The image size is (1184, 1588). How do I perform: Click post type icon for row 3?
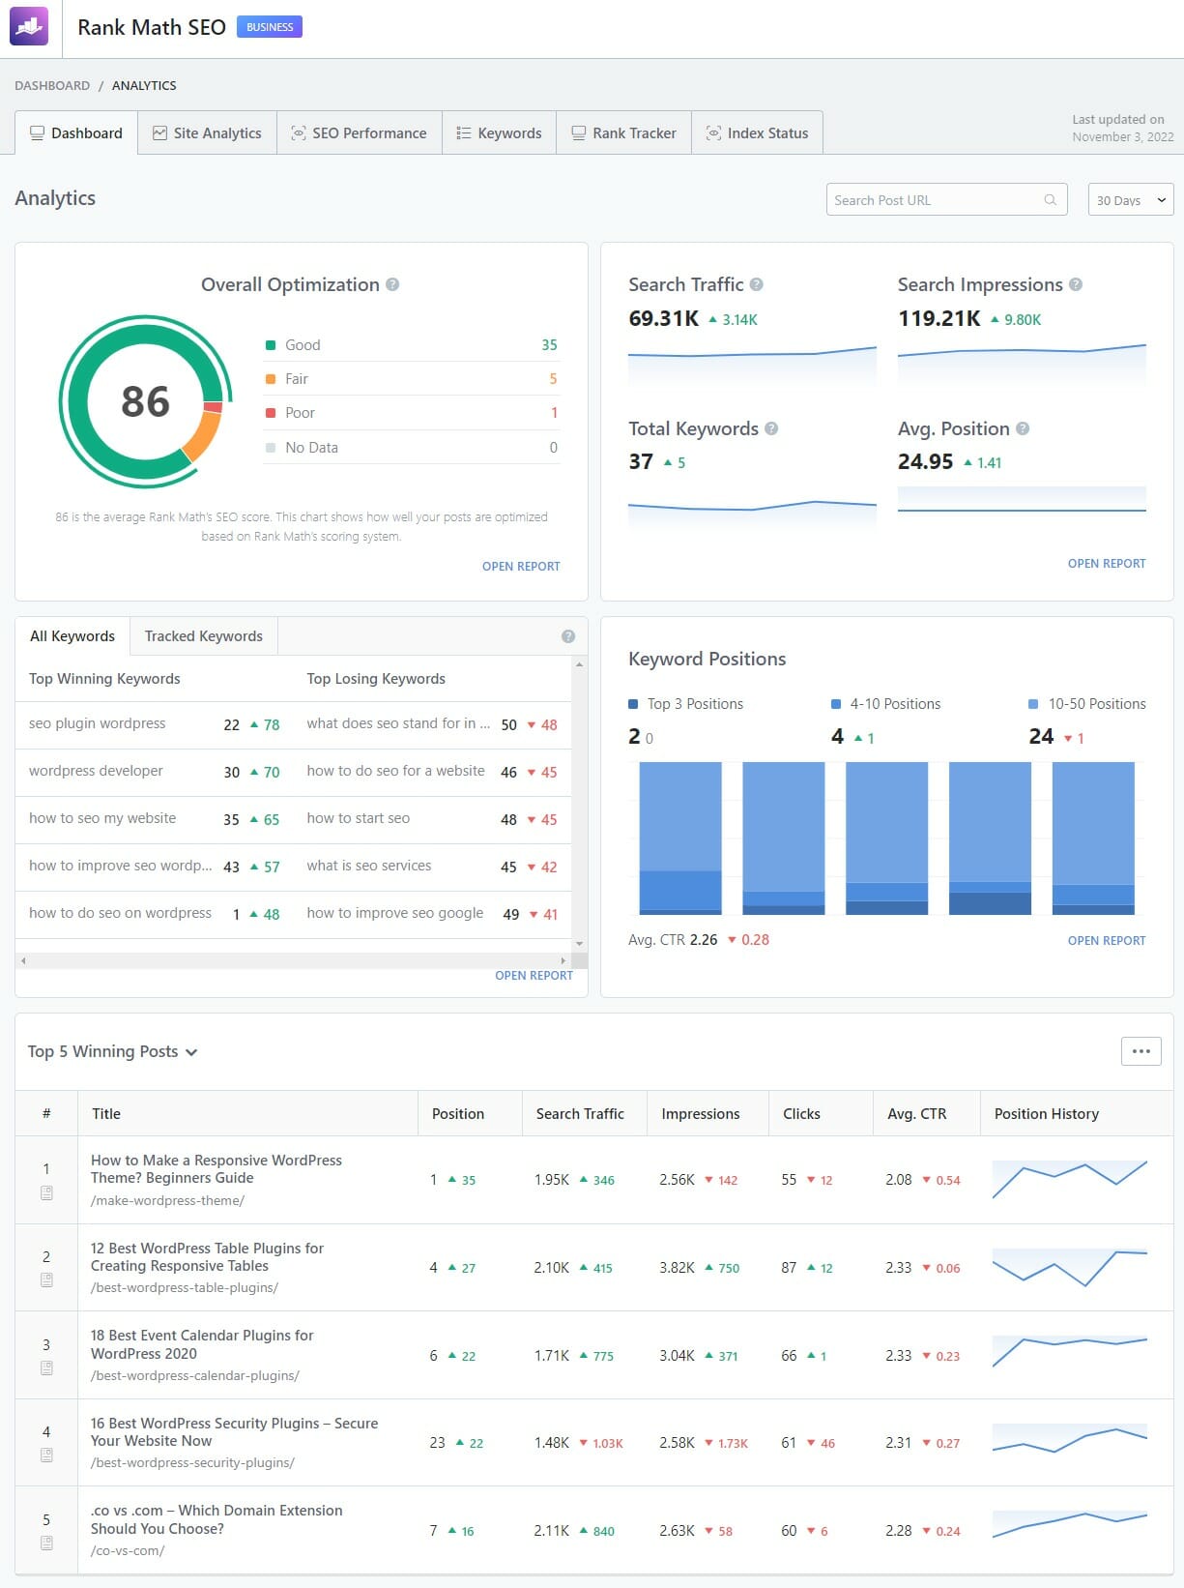tap(46, 1368)
